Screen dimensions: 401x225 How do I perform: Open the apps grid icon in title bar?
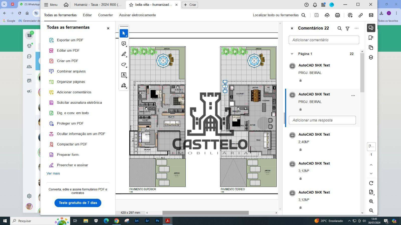tap(323, 5)
